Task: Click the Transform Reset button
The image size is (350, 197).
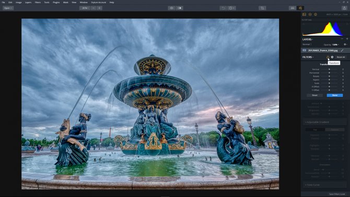Action: [x=314, y=96]
